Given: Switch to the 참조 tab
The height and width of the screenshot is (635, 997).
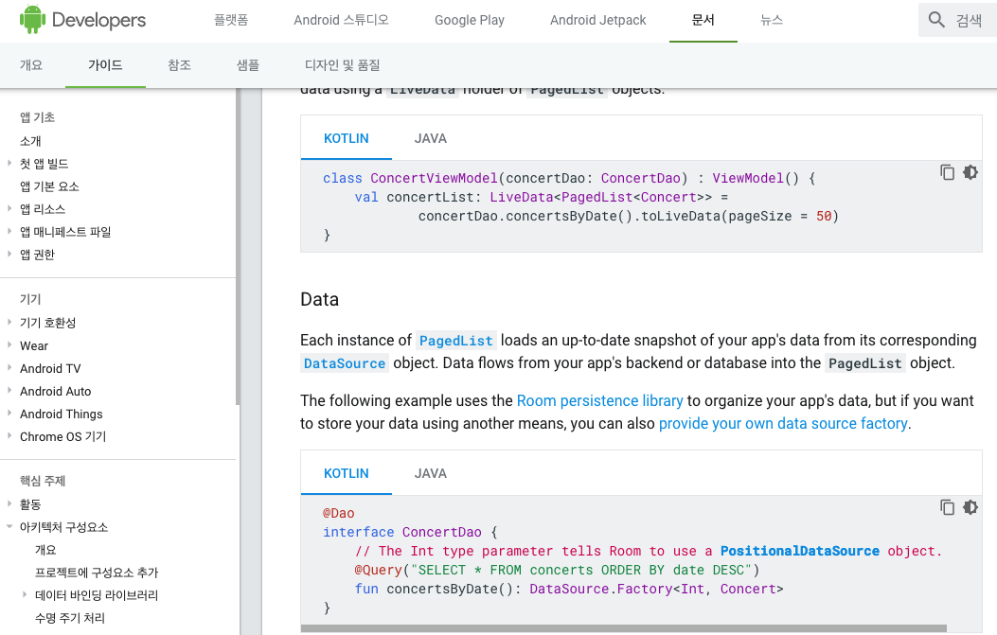Looking at the screenshot, I should tap(179, 65).
